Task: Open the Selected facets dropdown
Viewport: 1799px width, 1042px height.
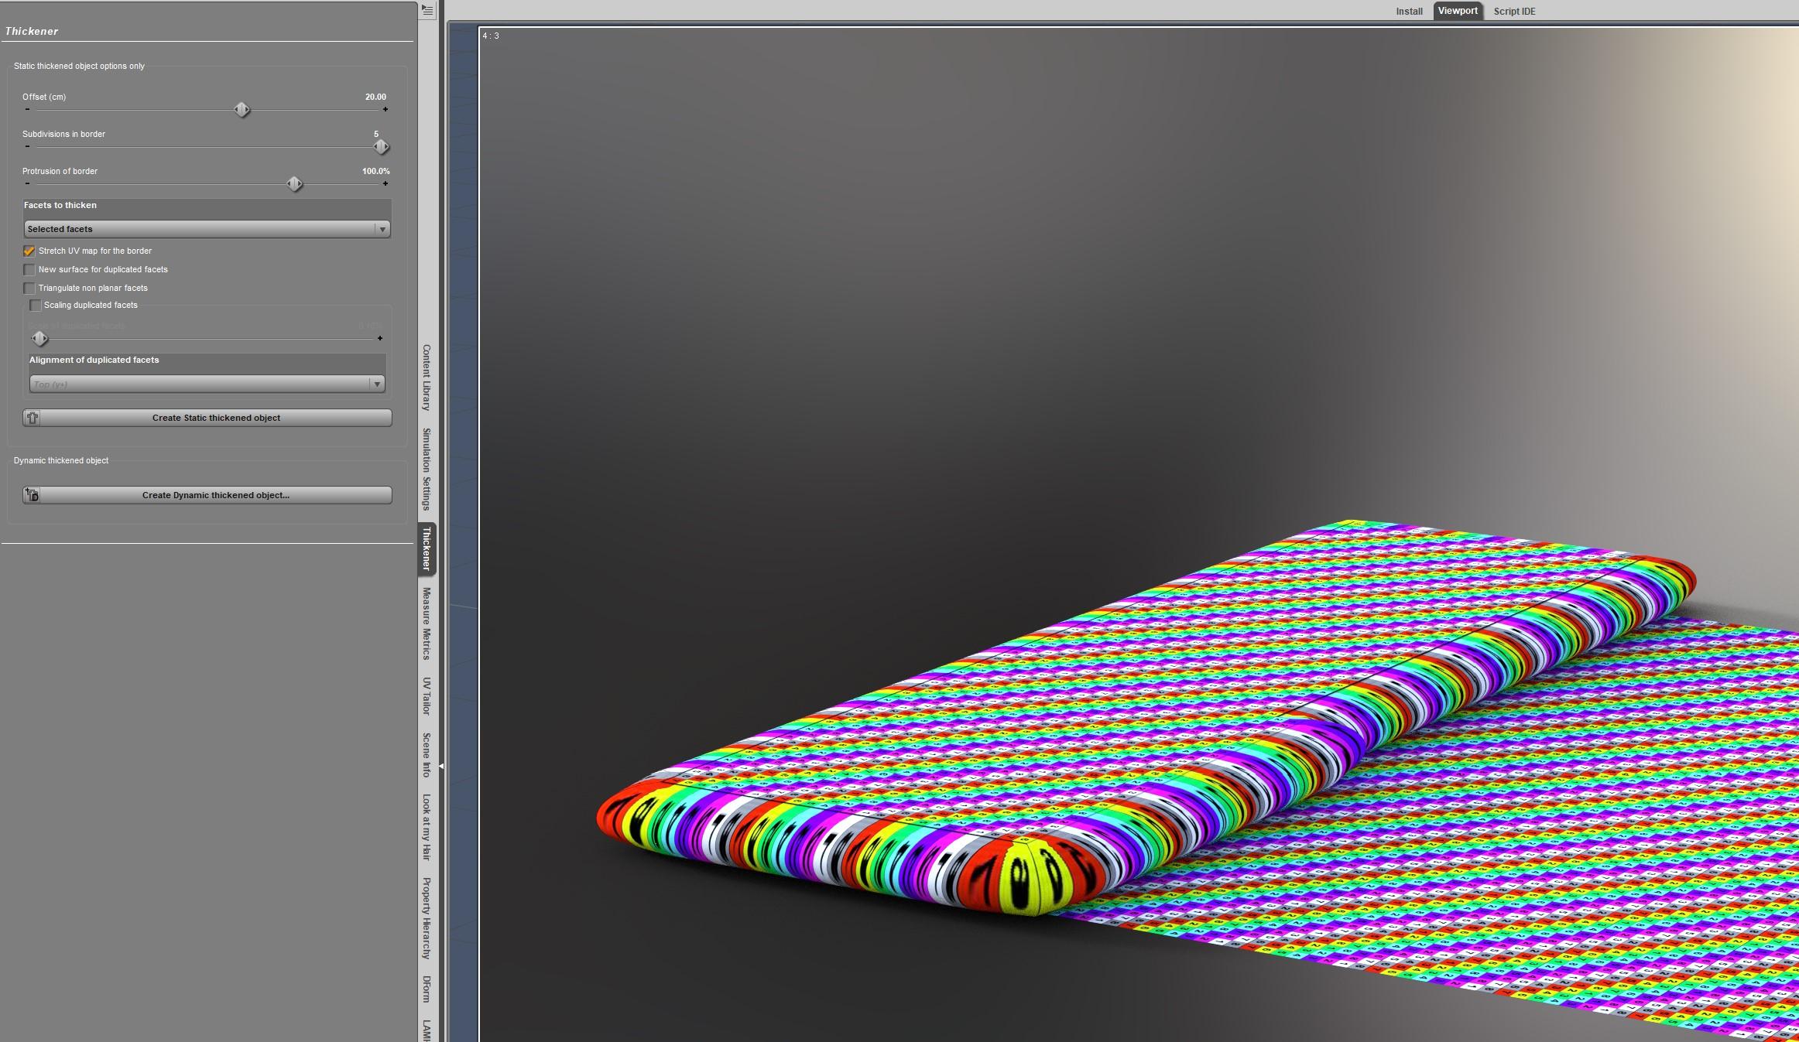Action: [x=207, y=229]
